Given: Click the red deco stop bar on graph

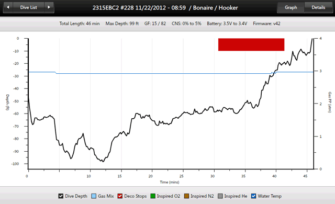Looking at the screenshot, I should 251,44.
